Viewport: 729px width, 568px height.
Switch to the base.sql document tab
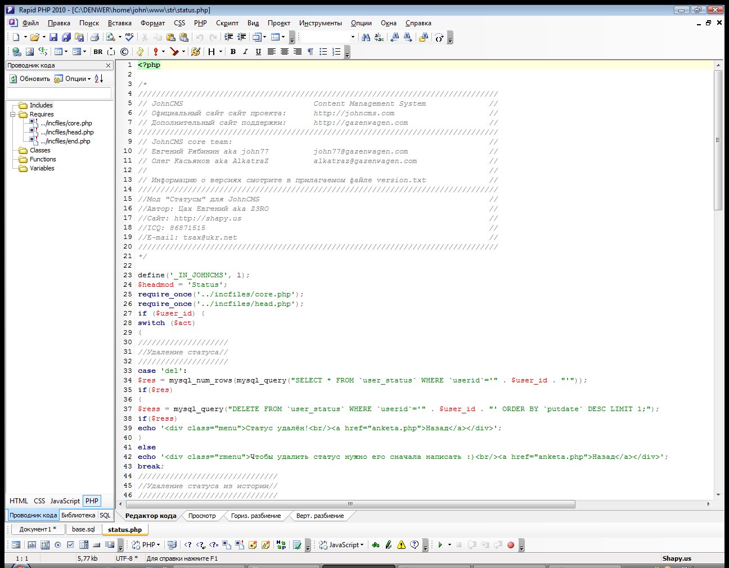pos(83,529)
